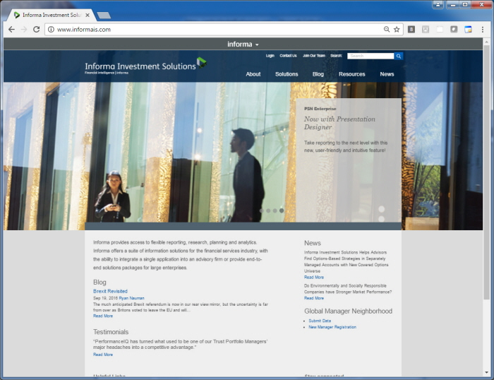Select the second carousel slide dot
Screen dimensions: 494x380
click(x=268, y=210)
